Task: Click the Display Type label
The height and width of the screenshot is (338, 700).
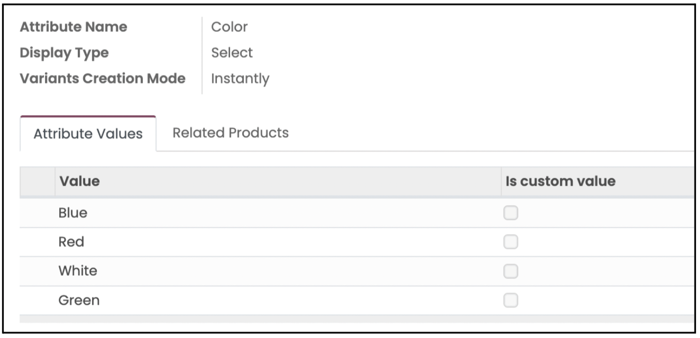Action: (64, 53)
